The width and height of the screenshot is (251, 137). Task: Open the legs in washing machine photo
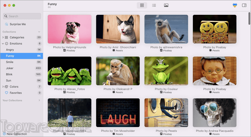pos(166,113)
